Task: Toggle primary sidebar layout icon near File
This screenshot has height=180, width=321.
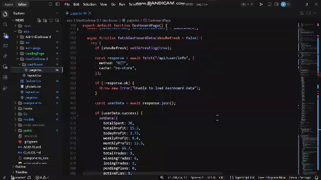Action: tap(58, 4)
